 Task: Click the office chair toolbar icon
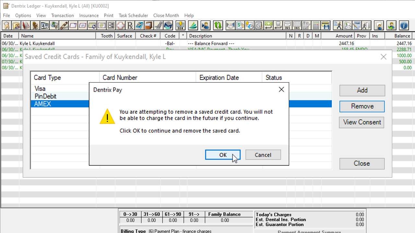(x=35, y=25)
